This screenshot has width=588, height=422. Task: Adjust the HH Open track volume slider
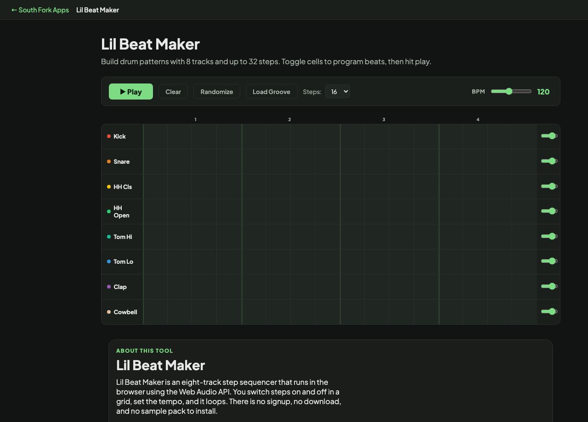(549, 211)
